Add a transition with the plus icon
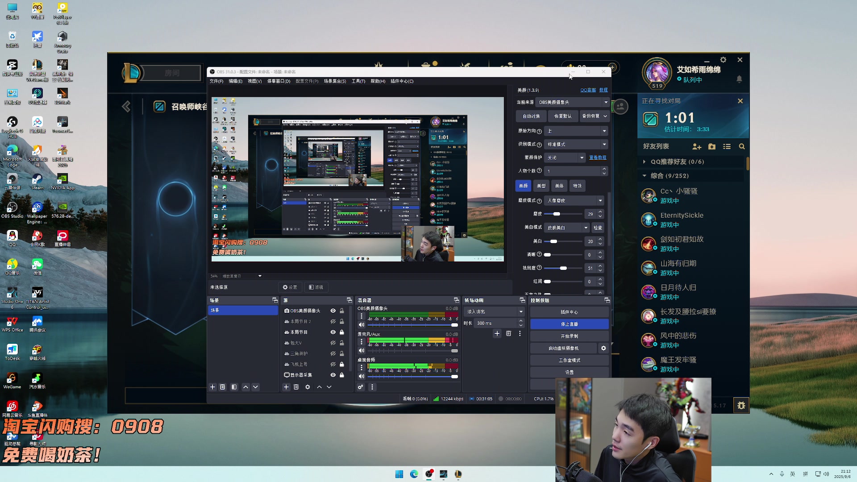The image size is (857, 482). (497, 333)
